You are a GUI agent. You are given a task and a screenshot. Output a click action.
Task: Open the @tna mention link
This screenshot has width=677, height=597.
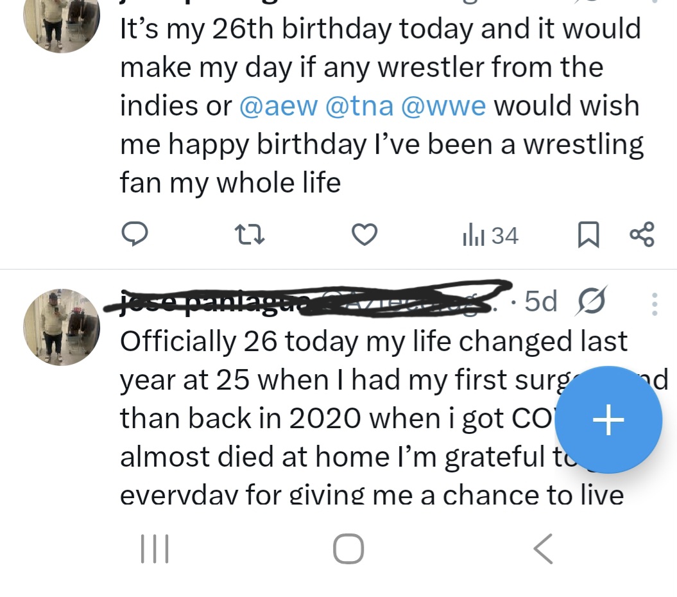[359, 106]
